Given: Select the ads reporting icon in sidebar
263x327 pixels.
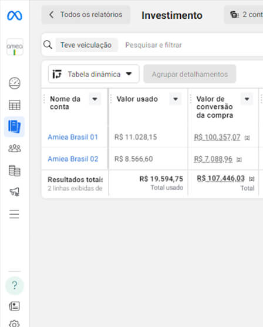Looking at the screenshot, I should 14,126.
